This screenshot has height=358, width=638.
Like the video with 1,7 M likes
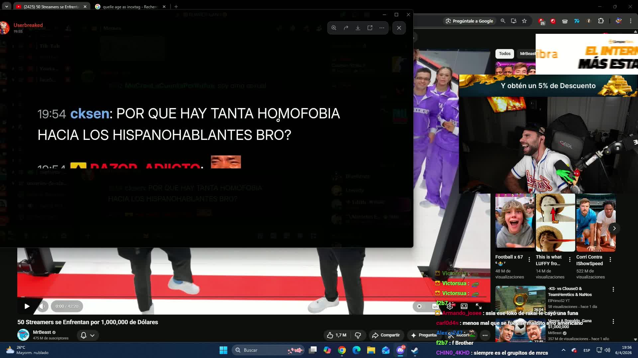coord(337,335)
